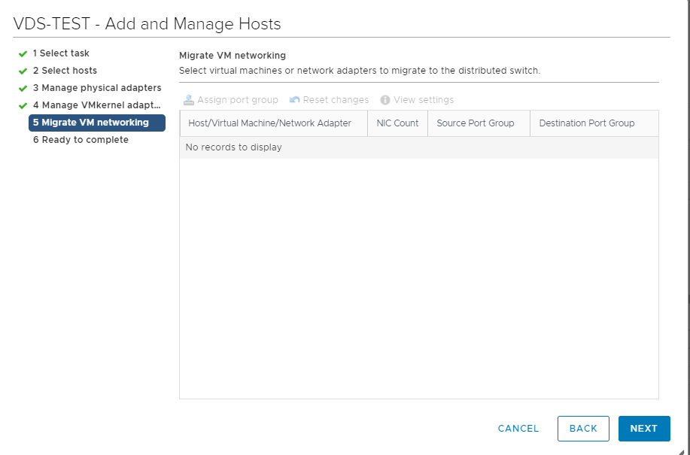Click the 'Migrate VM networking' heading
The height and width of the screenshot is (455, 690).
click(x=233, y=56)
